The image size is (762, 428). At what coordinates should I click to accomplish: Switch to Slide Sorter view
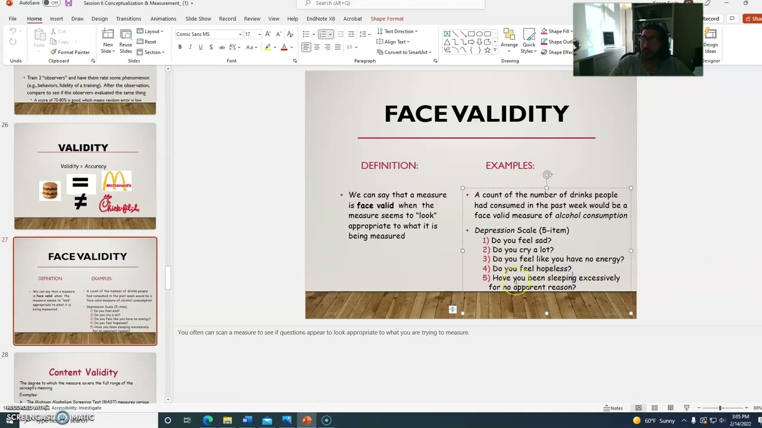654,408
